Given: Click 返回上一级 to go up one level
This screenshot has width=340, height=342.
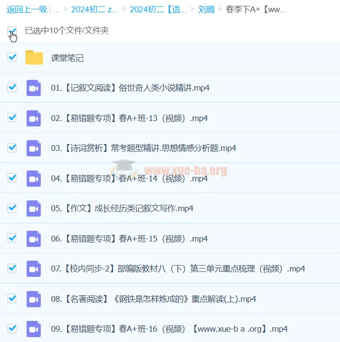Looking at the screenshot, I should (27, 9).
